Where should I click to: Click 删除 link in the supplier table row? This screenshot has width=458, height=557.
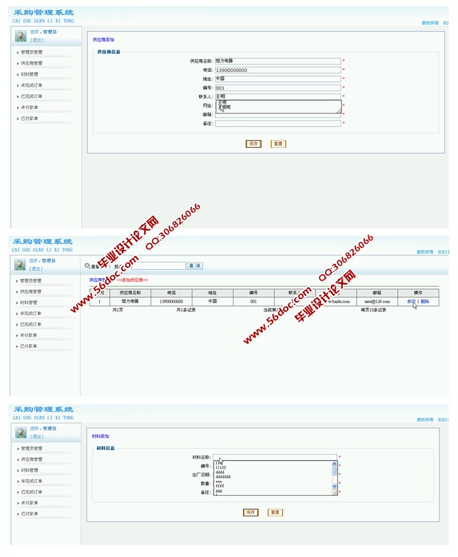pyautogui.click(x=425, y=302)
